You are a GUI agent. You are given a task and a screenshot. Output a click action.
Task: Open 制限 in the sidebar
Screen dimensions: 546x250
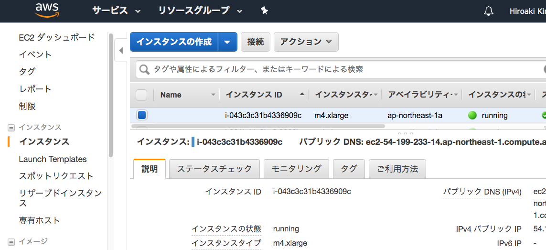pyautogui.click(x=27, y=106)
